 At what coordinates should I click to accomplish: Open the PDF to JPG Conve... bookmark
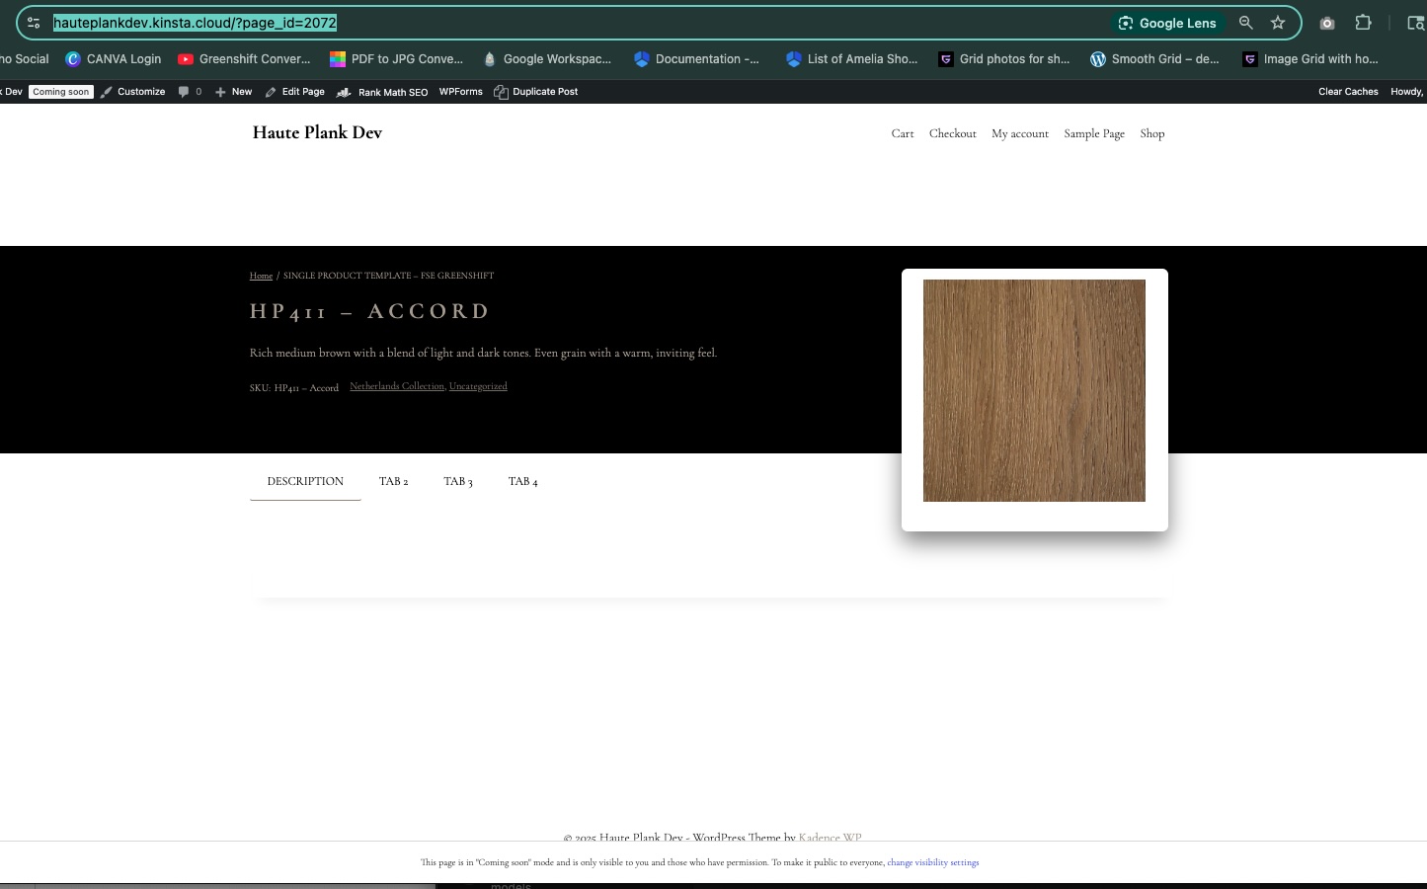[x=396, y=59]
